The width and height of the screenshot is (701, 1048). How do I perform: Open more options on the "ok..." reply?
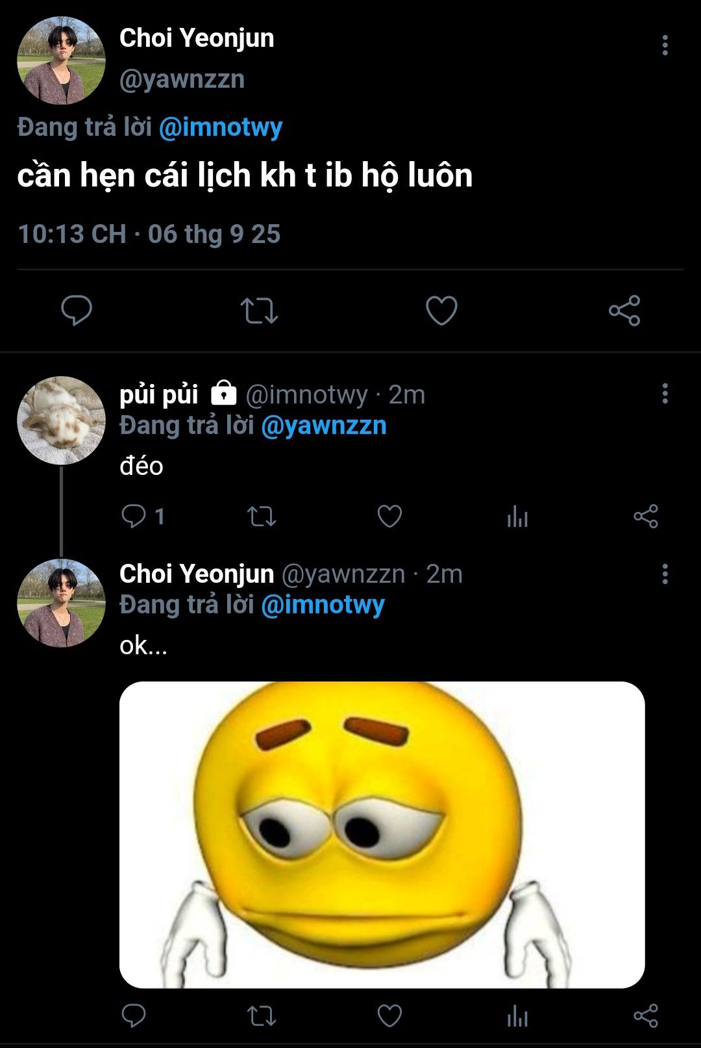point(665,574)
